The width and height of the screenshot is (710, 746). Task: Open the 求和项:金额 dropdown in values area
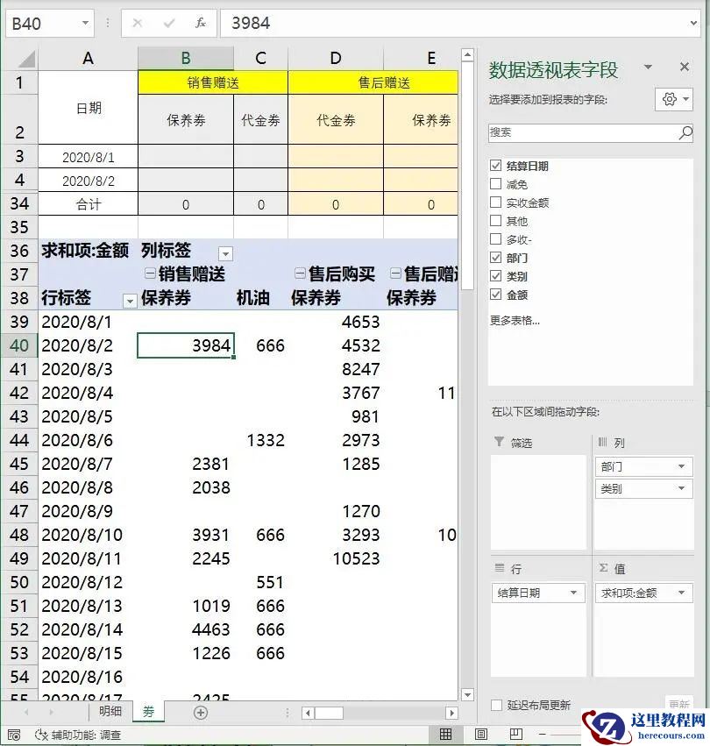681,593
